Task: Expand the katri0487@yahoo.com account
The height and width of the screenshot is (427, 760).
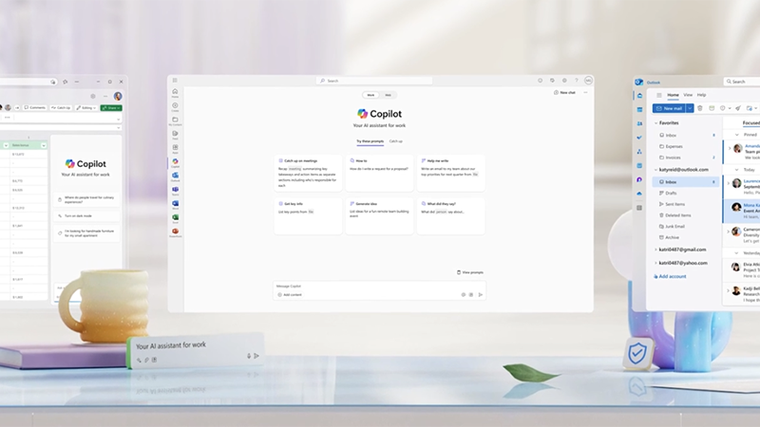Action: 655,263
